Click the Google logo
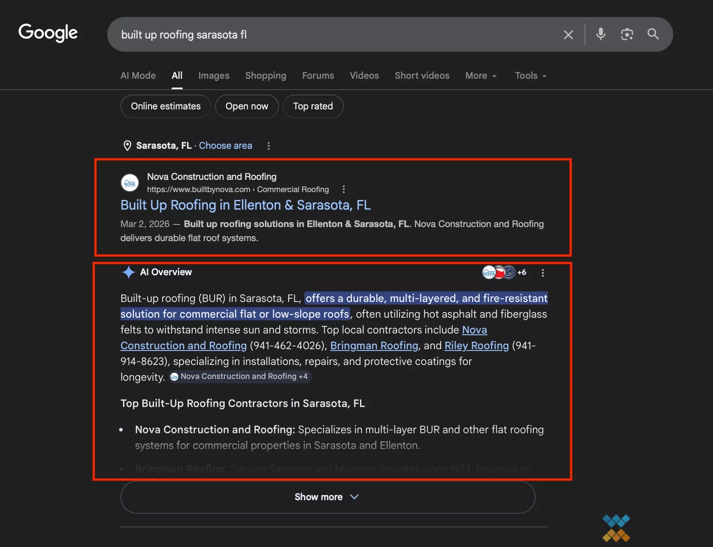Screen dimensions: 713x547 tap(48, 33)
